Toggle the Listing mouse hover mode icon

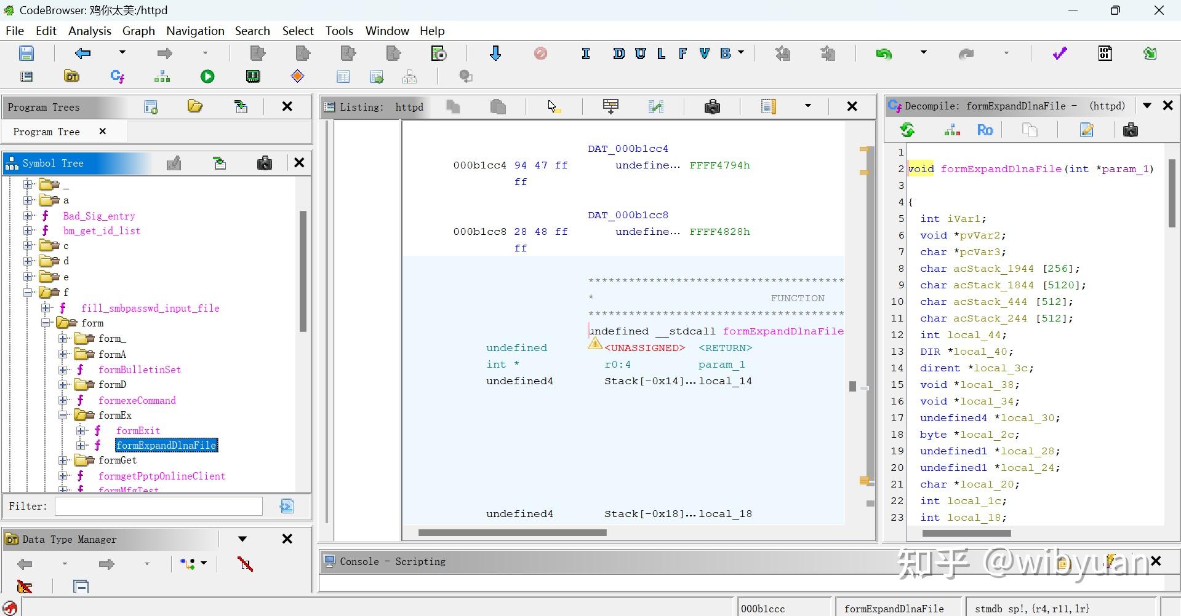pyautogui.click(x=554, y=107)
